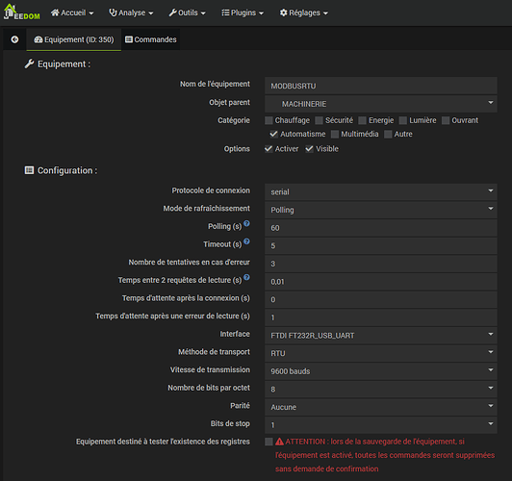Tick the register existence test checkbox
The width and height of the screenshot is (512, 481).
[269, 442]
